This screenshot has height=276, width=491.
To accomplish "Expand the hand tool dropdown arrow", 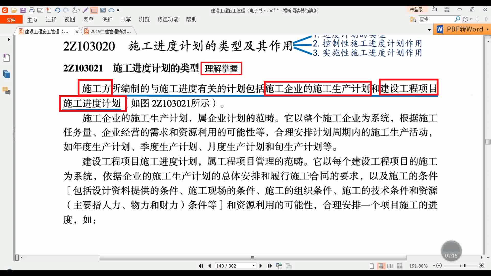I will coord(79,10).
